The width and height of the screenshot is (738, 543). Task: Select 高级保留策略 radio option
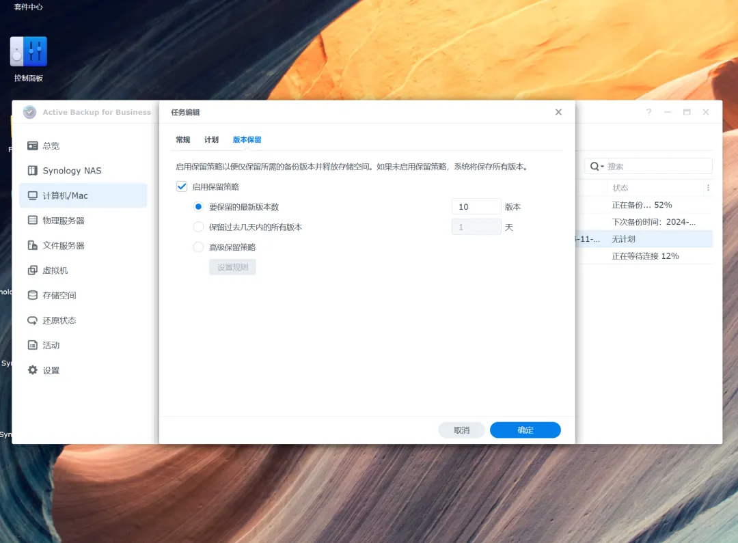(199, 247)
